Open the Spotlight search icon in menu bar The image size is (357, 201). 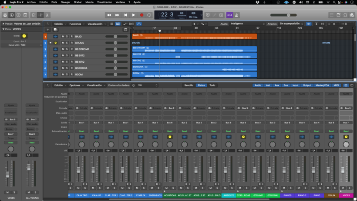click(334, 2)
